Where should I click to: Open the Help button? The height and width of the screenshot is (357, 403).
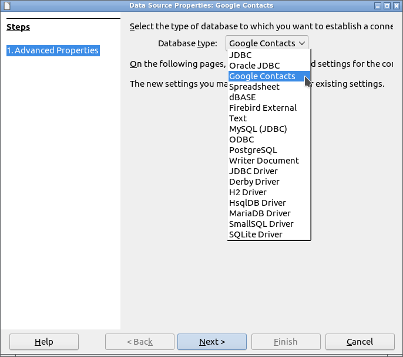(44, 342)
